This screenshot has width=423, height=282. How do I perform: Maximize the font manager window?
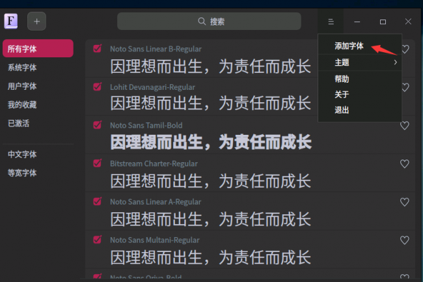(383, 21)
